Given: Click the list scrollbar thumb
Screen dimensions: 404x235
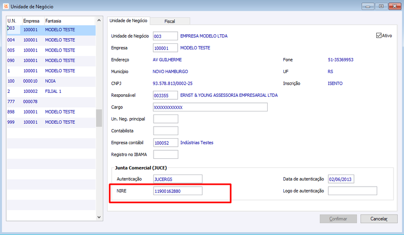Looking at the screenshot, I should click(99, 118).
